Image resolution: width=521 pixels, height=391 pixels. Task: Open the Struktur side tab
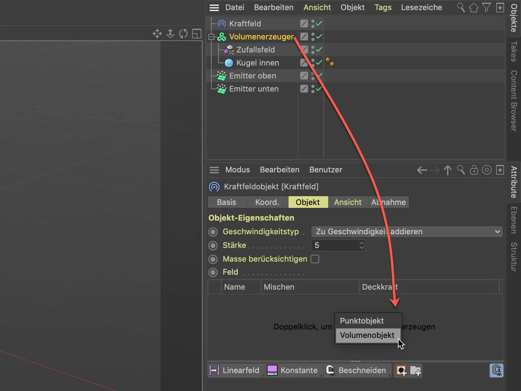[514, 257]
